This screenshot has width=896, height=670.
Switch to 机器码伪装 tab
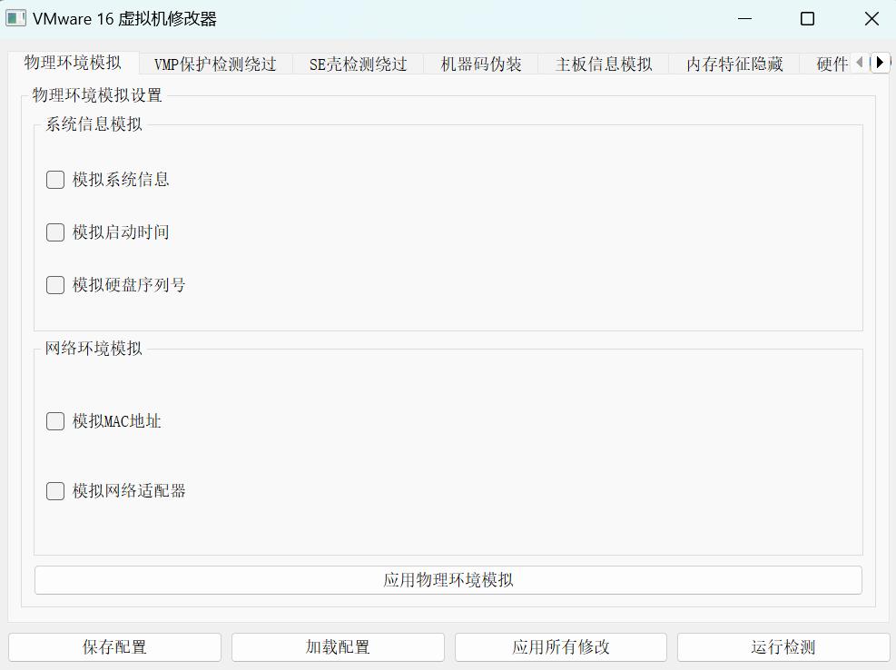(480, 64)
